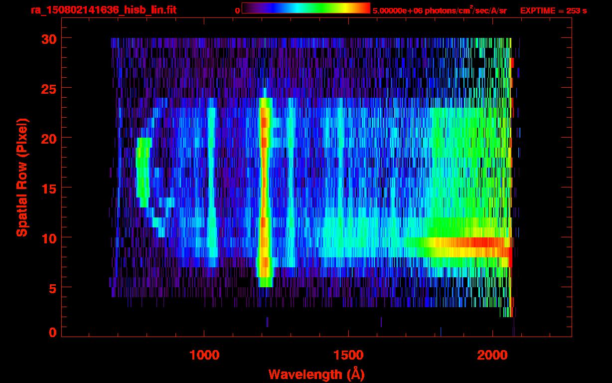Click the rainbow color bar legend

click(x=306, y=8)
